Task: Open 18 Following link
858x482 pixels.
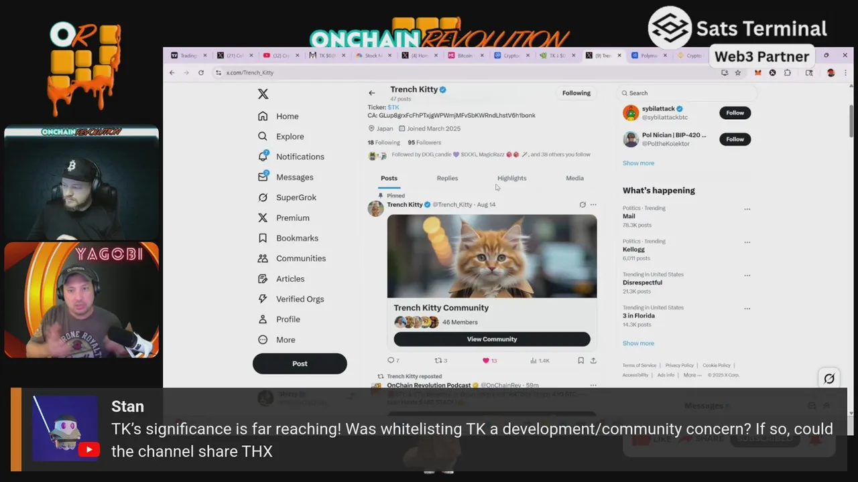Action: (383, 142)
